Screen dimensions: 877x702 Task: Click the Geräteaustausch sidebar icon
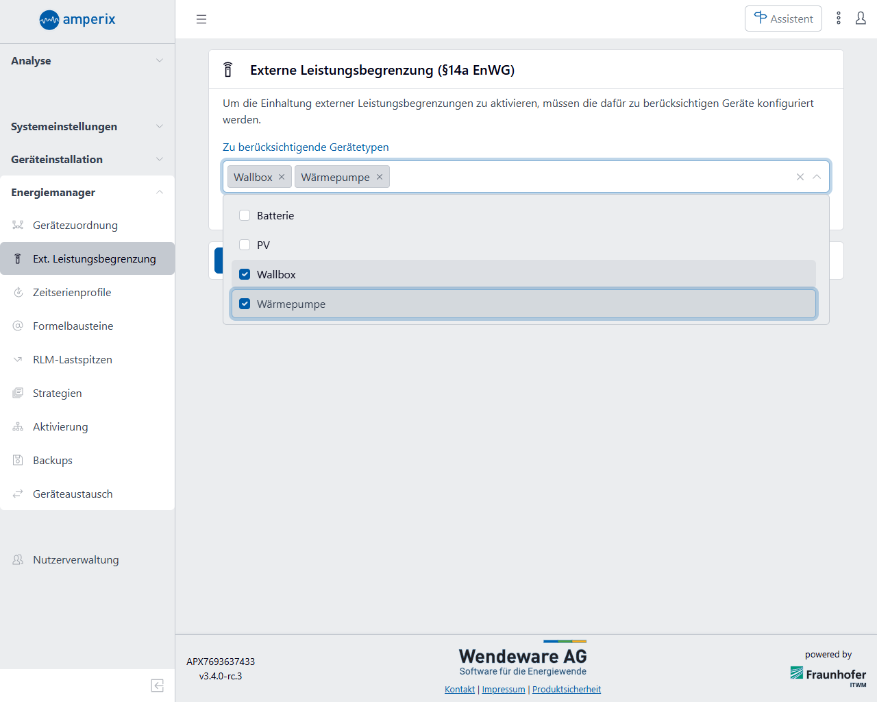click(x=18, y=494)
